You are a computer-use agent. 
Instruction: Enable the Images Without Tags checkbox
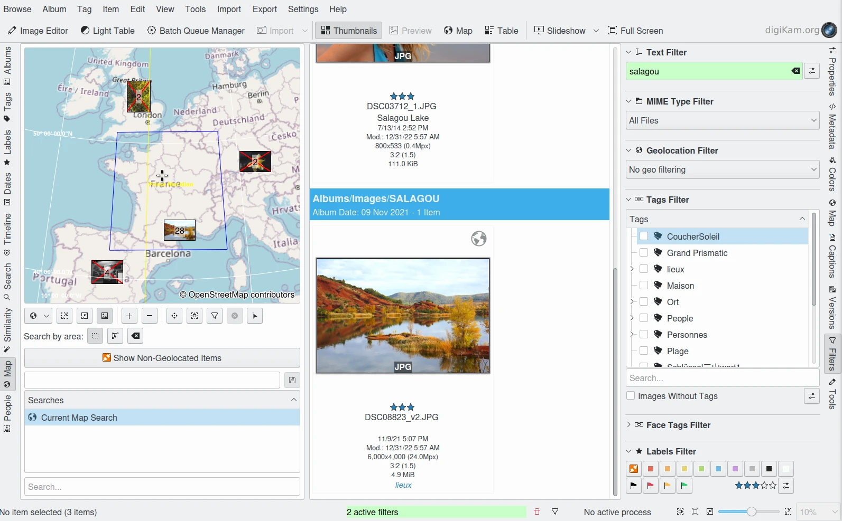coord(631,396)
